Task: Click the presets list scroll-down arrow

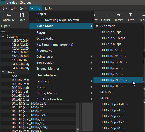Action: point(78,130)
